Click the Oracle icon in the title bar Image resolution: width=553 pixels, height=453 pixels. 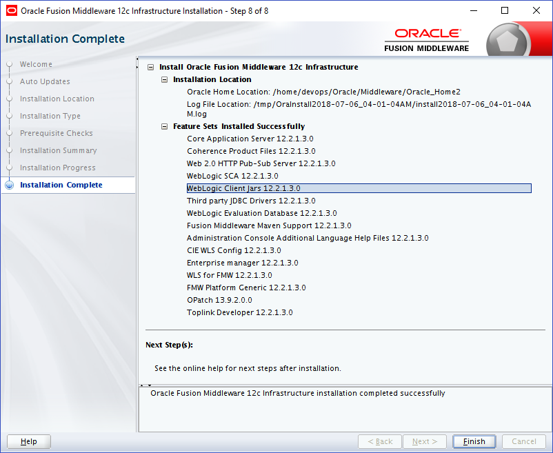click(11, 11)
